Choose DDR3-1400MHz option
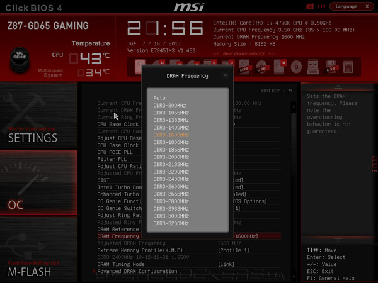Image resolution: width=378 pixels, height=283 pixels. coord(171,128)
